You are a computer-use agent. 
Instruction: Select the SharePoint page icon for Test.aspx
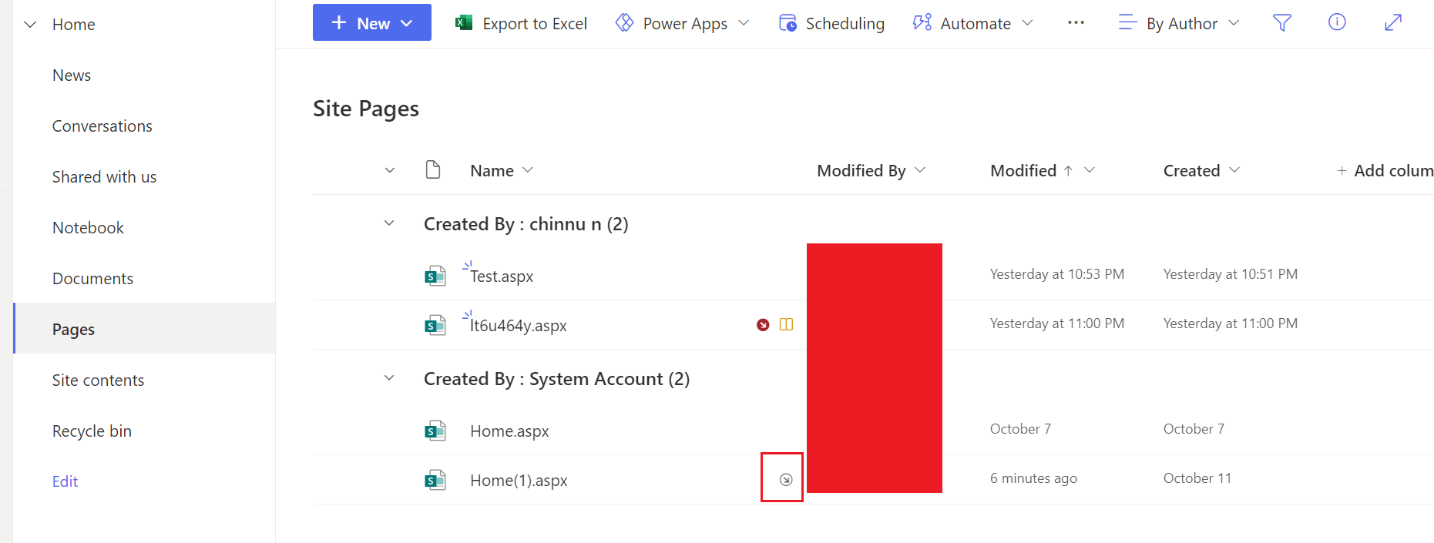435,275
